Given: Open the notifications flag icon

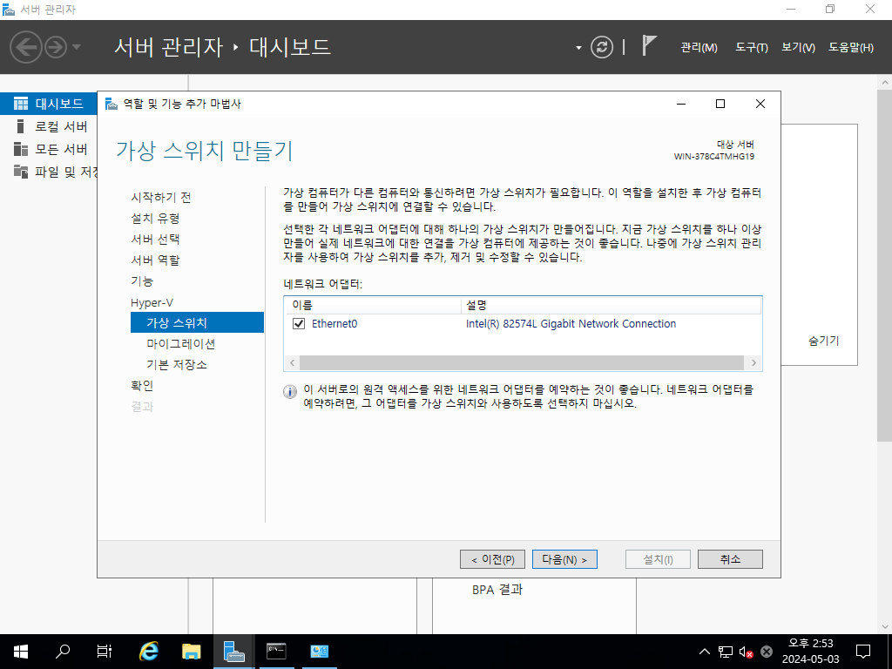Looking at the screenshot, I should click(649, 45).
